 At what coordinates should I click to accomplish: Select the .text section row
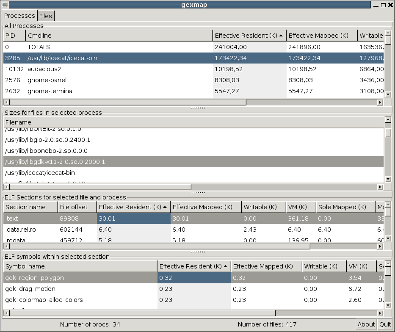193,219
